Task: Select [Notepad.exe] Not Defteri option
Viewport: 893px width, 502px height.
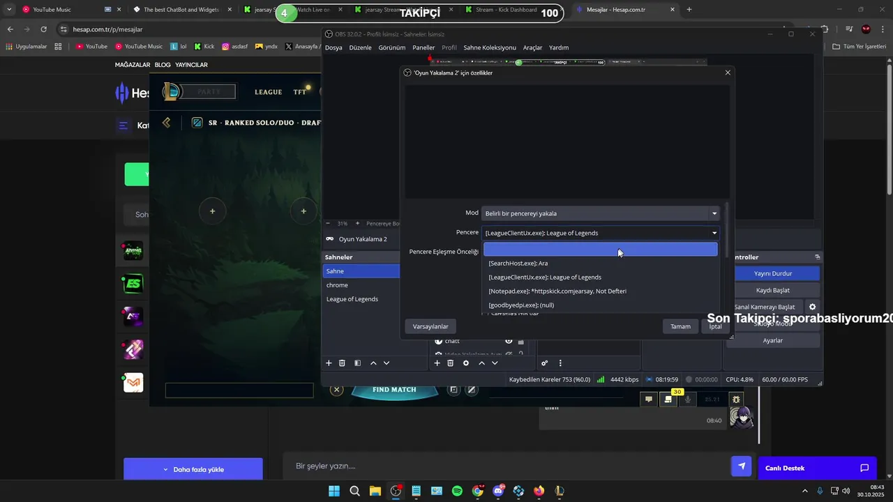Action: pyautogui.click(x=601, y=291)
